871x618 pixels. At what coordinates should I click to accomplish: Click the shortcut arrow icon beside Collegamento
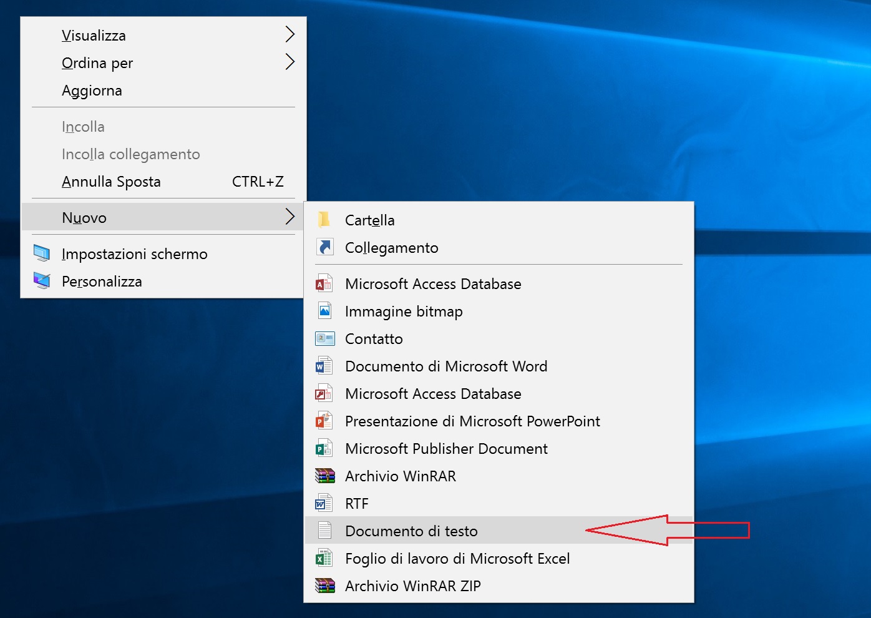click(324, 247)
